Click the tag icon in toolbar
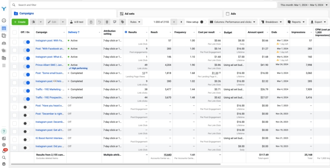The image size is (330, 168). [123, 22]
